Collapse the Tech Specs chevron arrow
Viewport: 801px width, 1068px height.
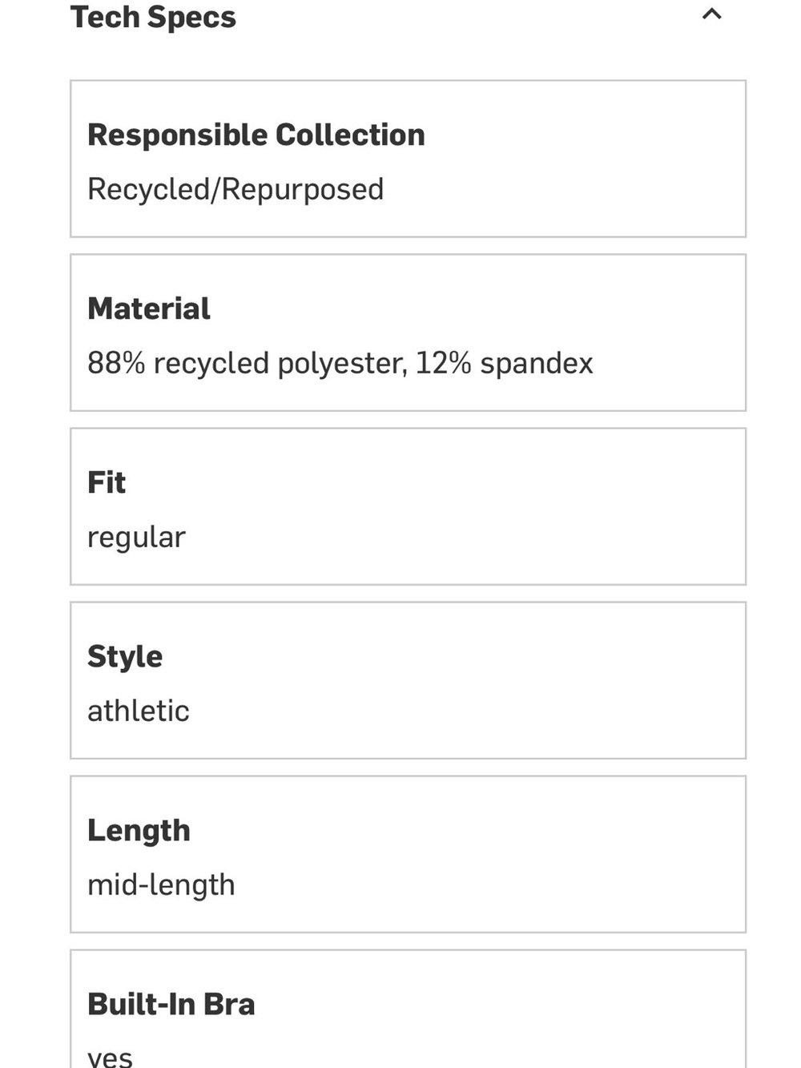coord(711,14)
